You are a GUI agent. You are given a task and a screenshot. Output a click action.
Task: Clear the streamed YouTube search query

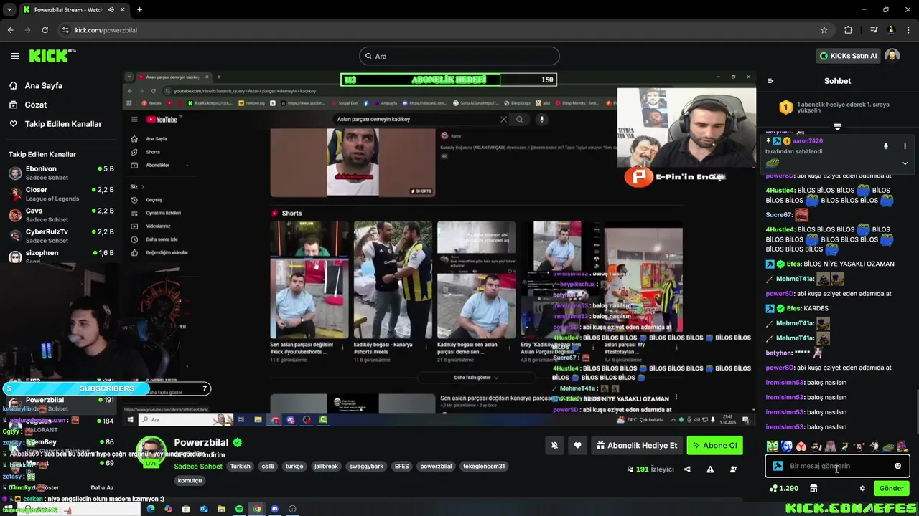pyautogui.click(x=503, y=120)
